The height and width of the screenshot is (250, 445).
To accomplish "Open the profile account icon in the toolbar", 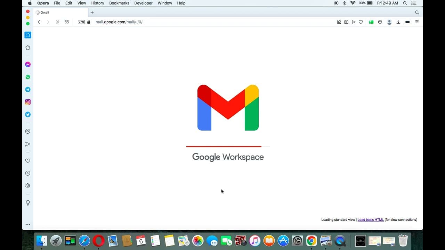I will 389,22.
